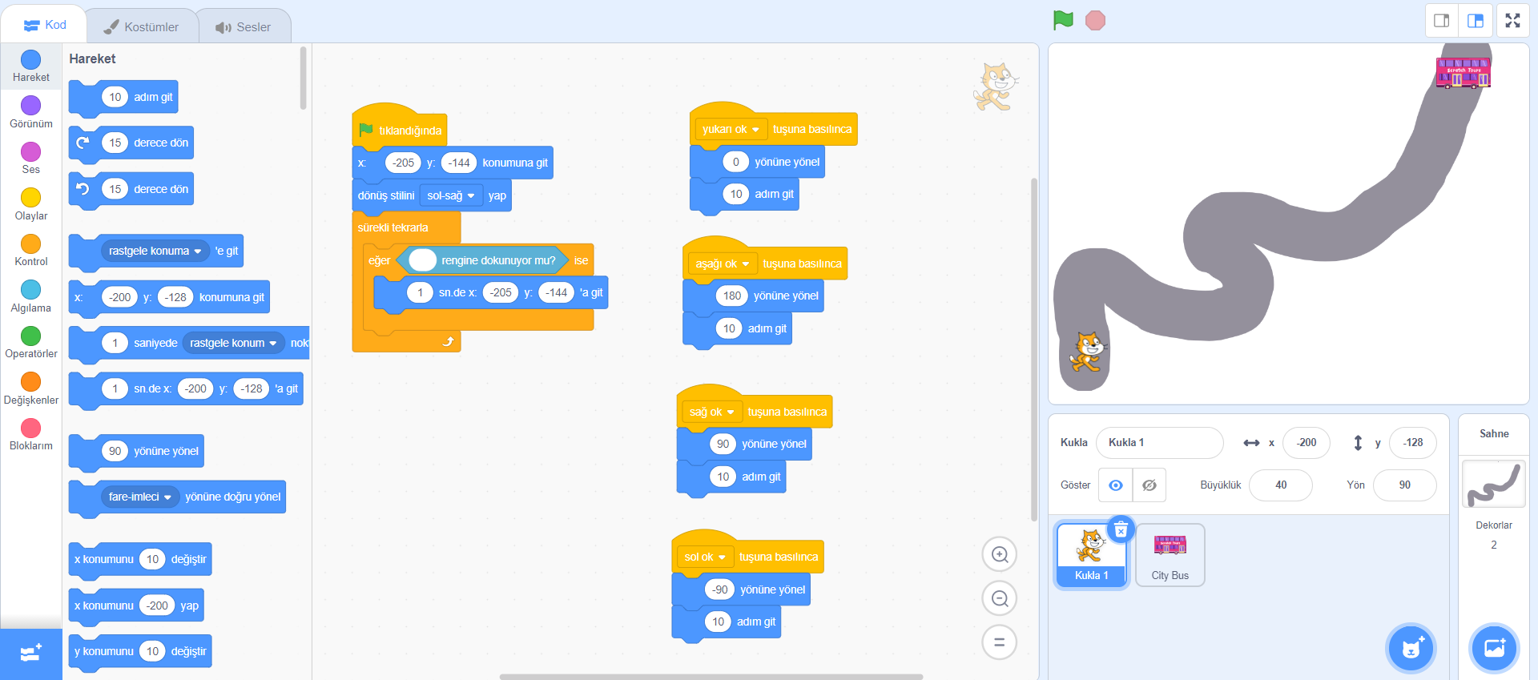Show the sprite using the eye button
Viewport: 1538px width, 680px height.
pos(1116,485)
